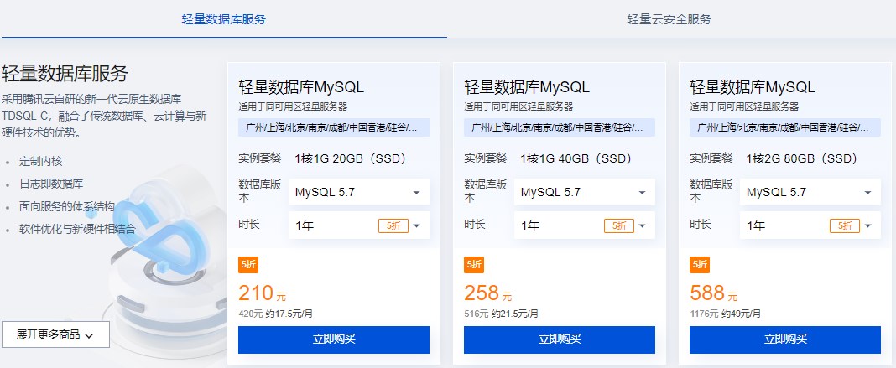Click the orange 5折 badge above 588元
The width and height of the screenshot is (896, 368).
[x=700, y=265]
